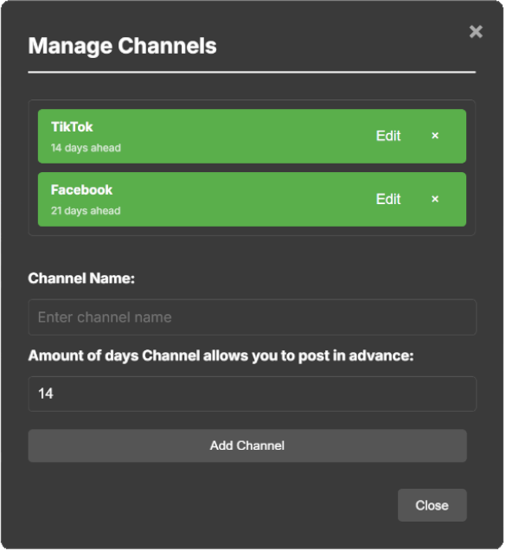The width and height of the screenshot is (506, 551).
Task: Click the 'Channel Name:' label
Action: click(81, 279)
